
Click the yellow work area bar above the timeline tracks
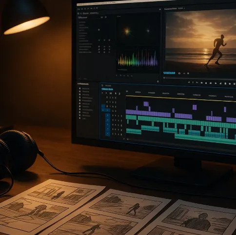[181, 98]
